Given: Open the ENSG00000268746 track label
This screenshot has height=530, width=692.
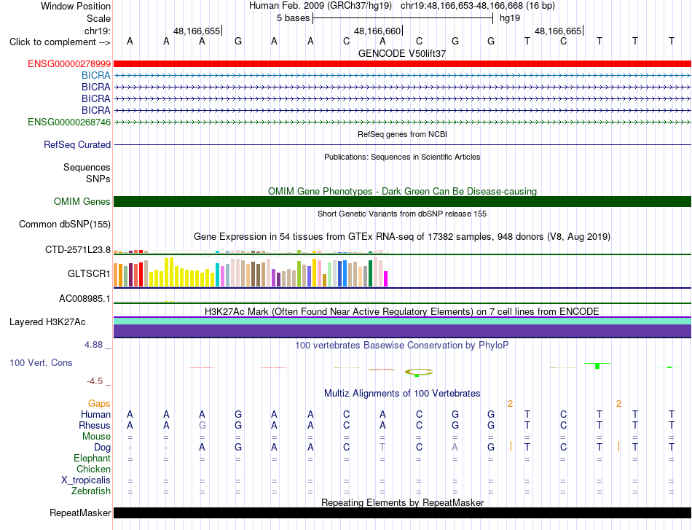Looking at the screenshot, I should click(x=69, y=122).
